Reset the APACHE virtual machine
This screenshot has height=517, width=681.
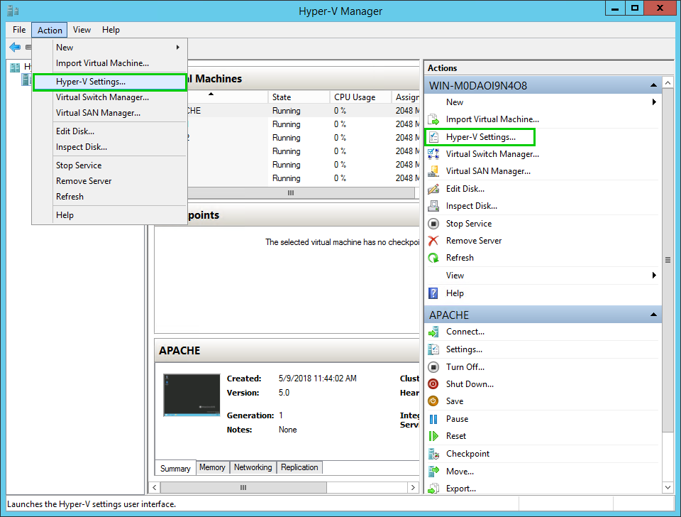click(455, 435)
